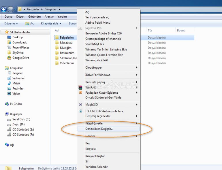Screen dimensions: 222x170
Task: Click the Müzik note icon
Action: point(9,83)
